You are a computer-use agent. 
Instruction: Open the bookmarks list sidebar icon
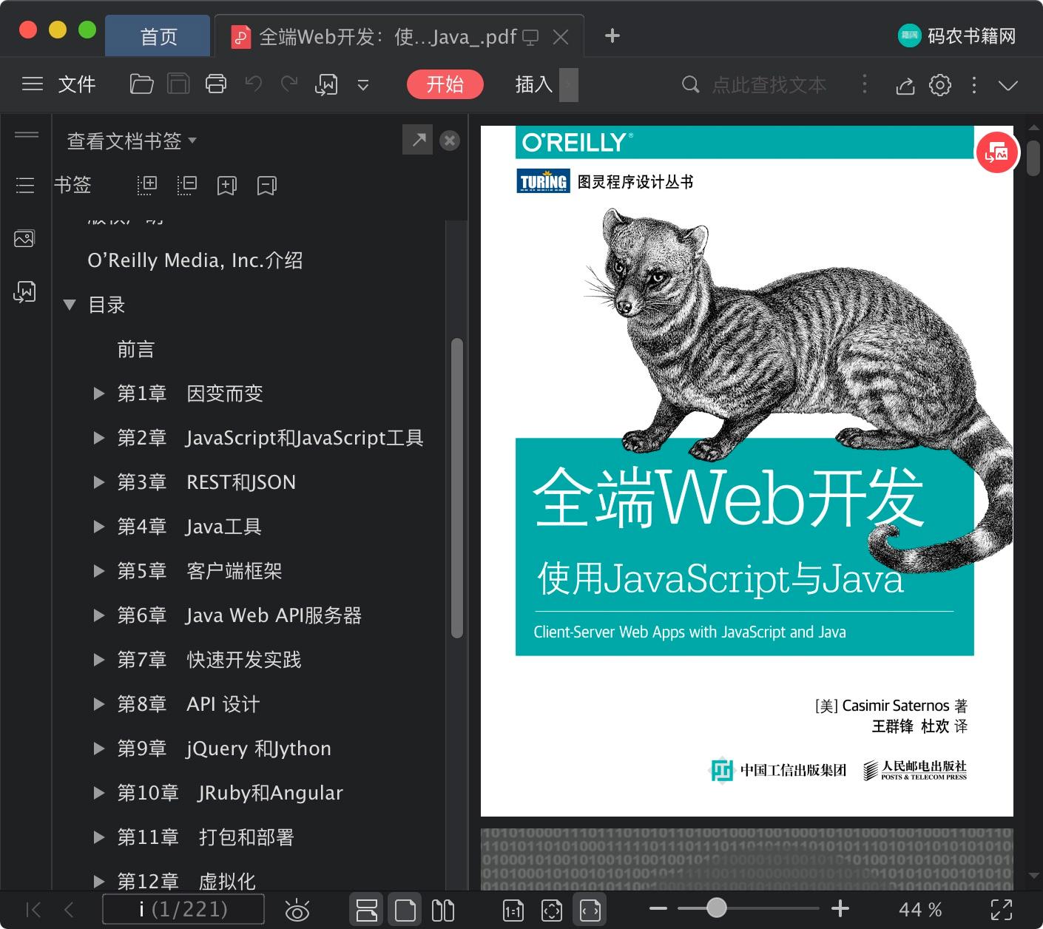click(x=25, y=185)
